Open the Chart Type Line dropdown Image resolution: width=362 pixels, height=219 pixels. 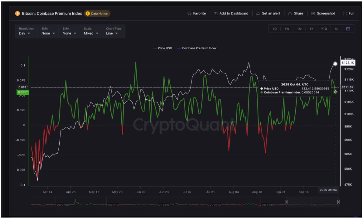(112, 33)
